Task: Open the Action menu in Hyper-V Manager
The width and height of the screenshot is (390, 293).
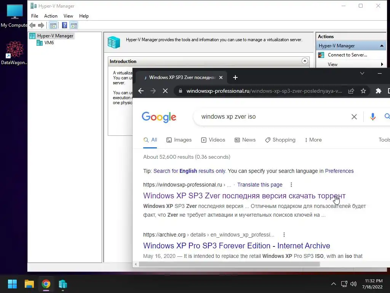Action: pos(51,16)
